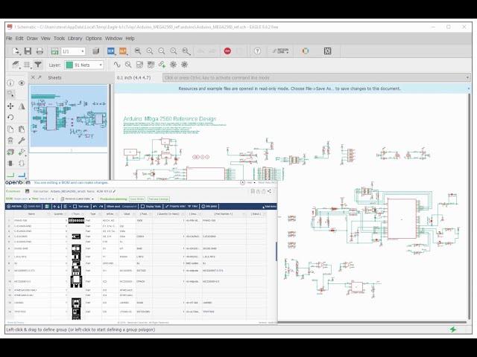Image resolution: width=477 pixels, height=357 pixels.
Task: Click the Zoom out magnifier icon
Action: click(x=162, y=51)
